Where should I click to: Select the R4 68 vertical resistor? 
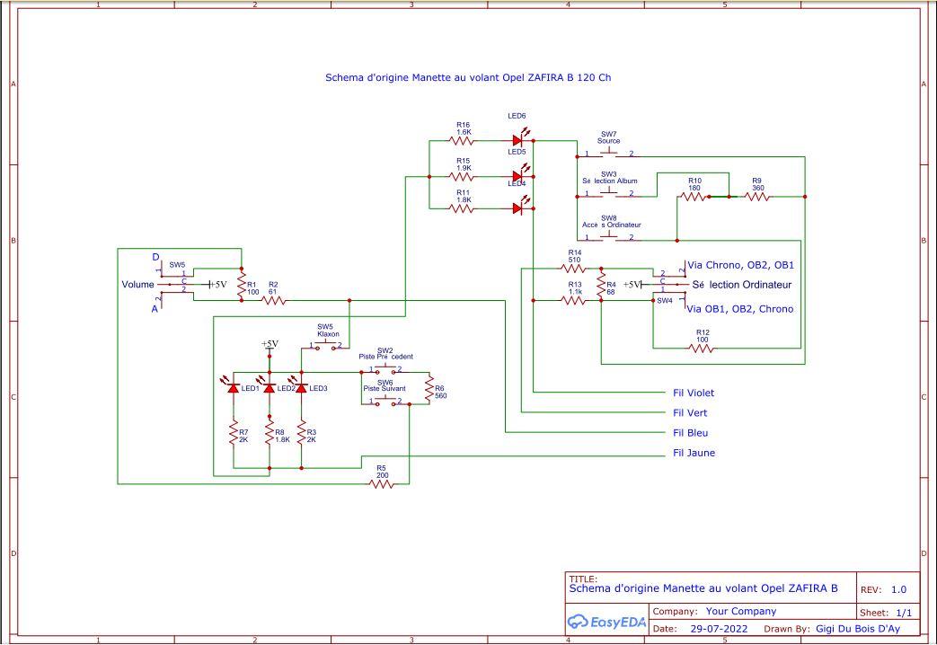pyautogui.click(x=601, y=285)
